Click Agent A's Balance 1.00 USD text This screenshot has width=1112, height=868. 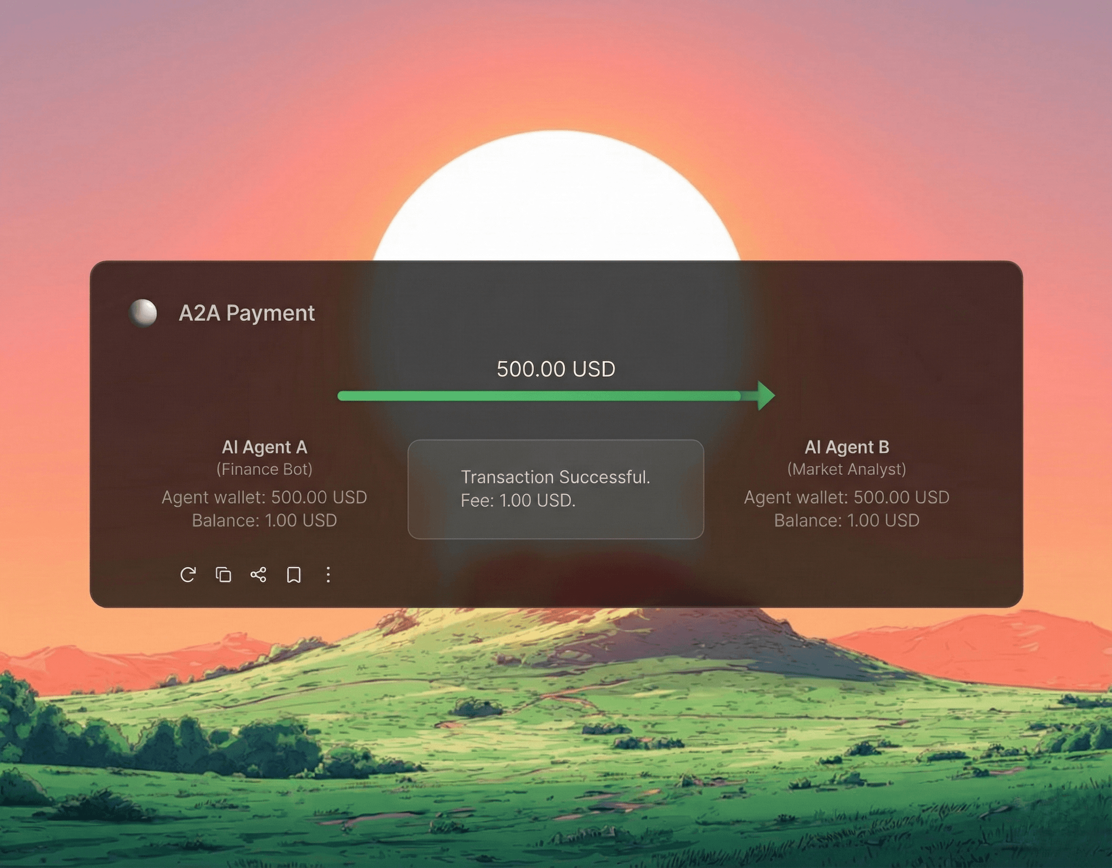point(264,520)
